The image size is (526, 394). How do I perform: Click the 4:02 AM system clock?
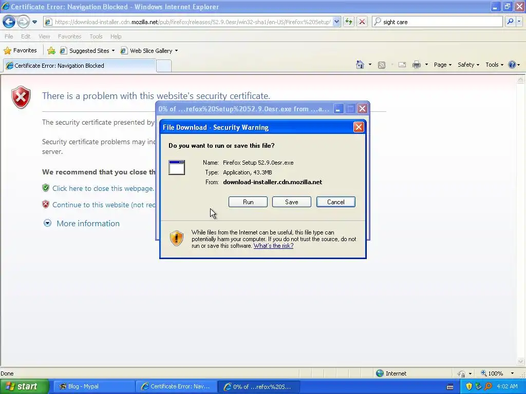tap(507, 387)
